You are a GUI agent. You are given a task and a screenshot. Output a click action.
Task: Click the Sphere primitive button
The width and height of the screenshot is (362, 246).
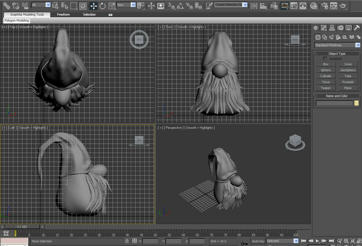pos(326,70)
